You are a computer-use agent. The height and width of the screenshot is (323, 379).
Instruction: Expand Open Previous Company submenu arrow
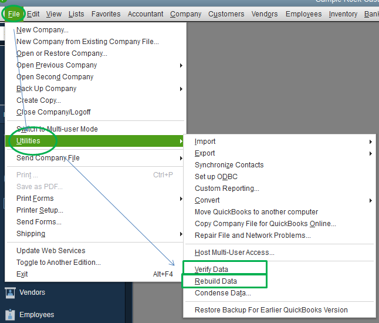coord(181,65)
